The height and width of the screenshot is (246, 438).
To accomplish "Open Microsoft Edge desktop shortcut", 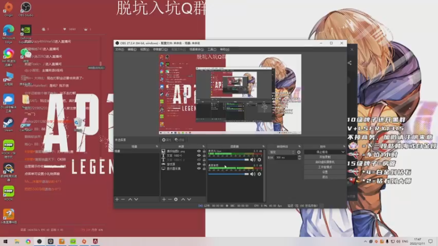I will coord(9,34).
